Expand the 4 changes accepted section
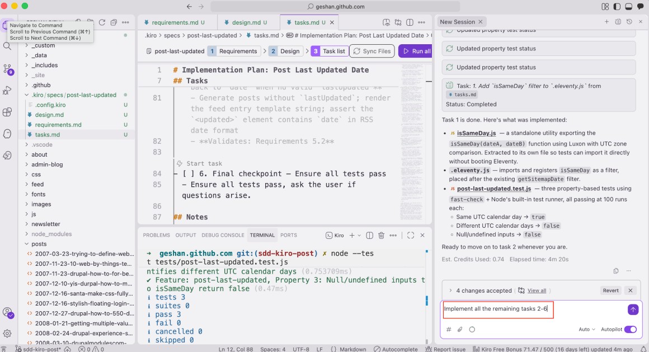649x352 pixels. pyautogui.click(x=450, y=290)
